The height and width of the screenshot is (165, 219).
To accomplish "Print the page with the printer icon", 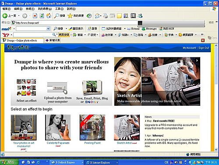I will coord(106,16).
